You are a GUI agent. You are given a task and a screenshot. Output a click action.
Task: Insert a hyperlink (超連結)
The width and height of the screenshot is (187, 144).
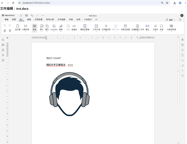(x=74, y=26)
